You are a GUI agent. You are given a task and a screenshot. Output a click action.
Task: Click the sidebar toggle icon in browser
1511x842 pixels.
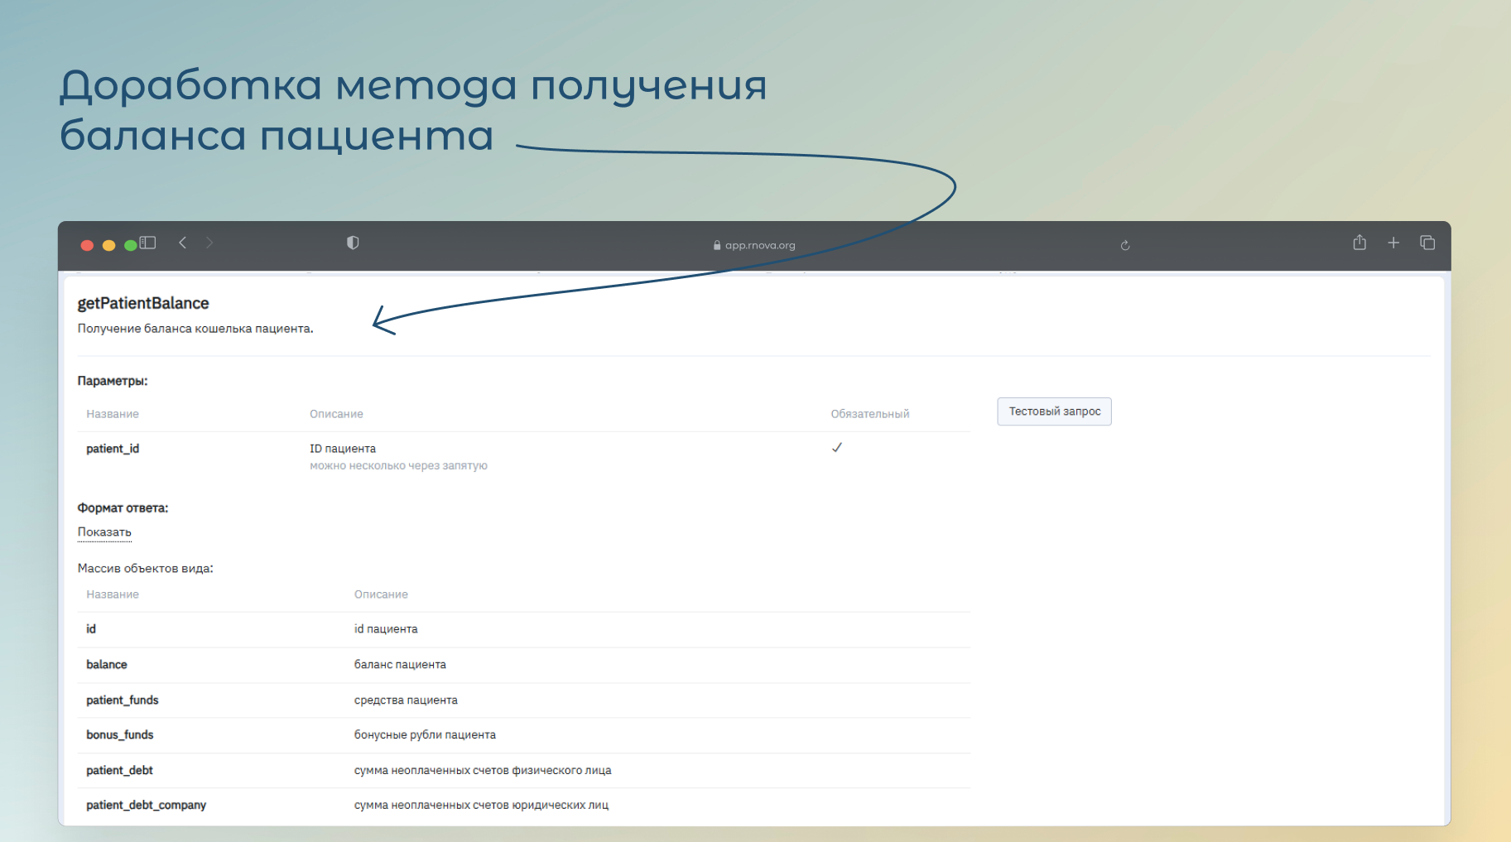[148, 243]
